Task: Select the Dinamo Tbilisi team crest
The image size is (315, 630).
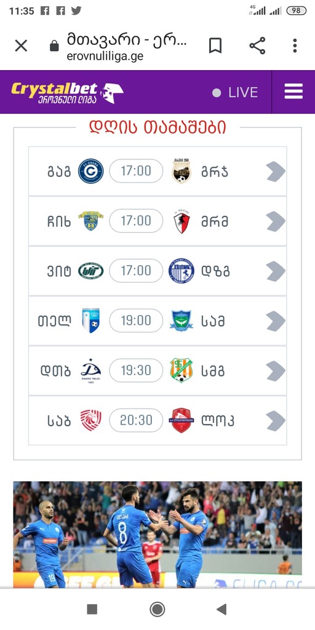Action: pyautogui.click(x=91, y=370)
